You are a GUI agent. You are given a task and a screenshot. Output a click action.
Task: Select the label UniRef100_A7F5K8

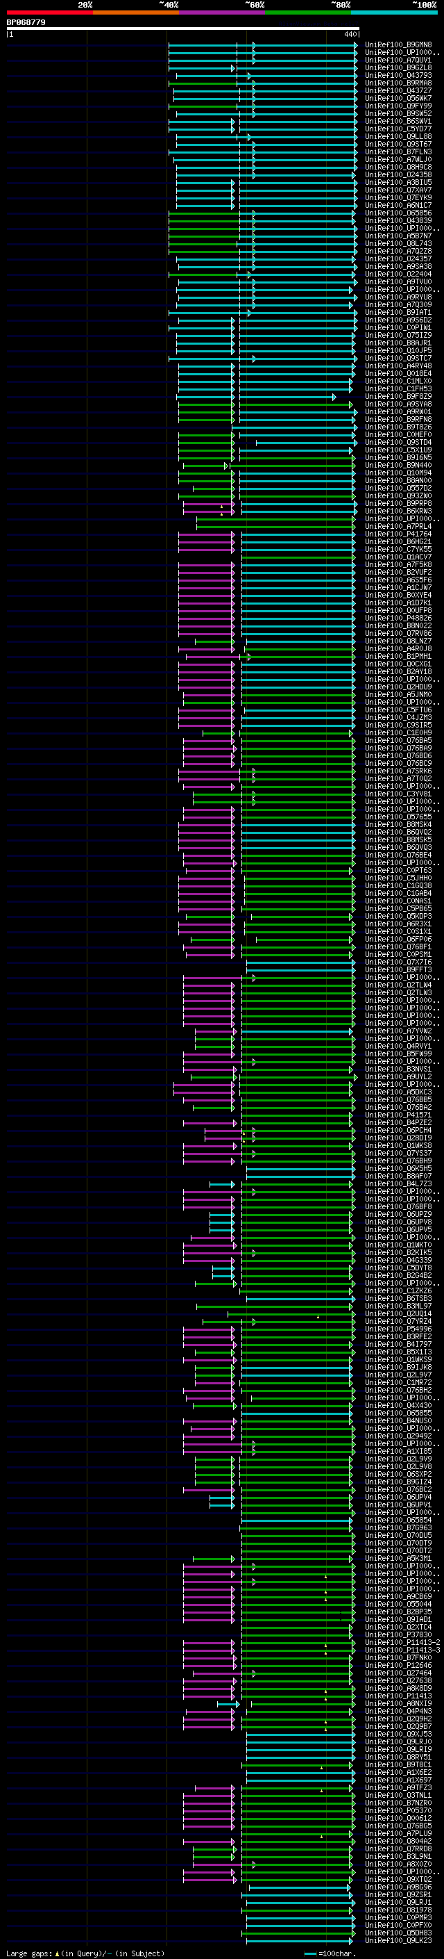pyautogui.click(x=398, y=564)
